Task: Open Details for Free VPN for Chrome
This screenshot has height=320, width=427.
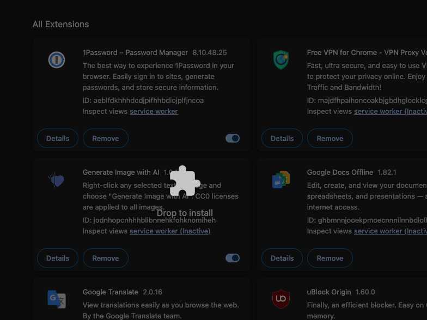Action: coord(282,138)
